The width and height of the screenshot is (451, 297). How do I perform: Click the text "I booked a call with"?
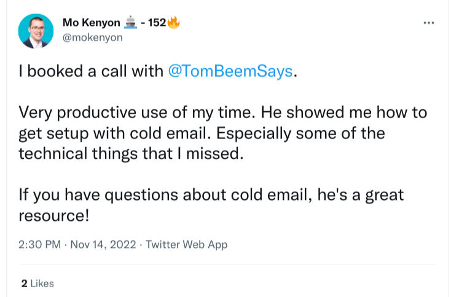point(91,71)
